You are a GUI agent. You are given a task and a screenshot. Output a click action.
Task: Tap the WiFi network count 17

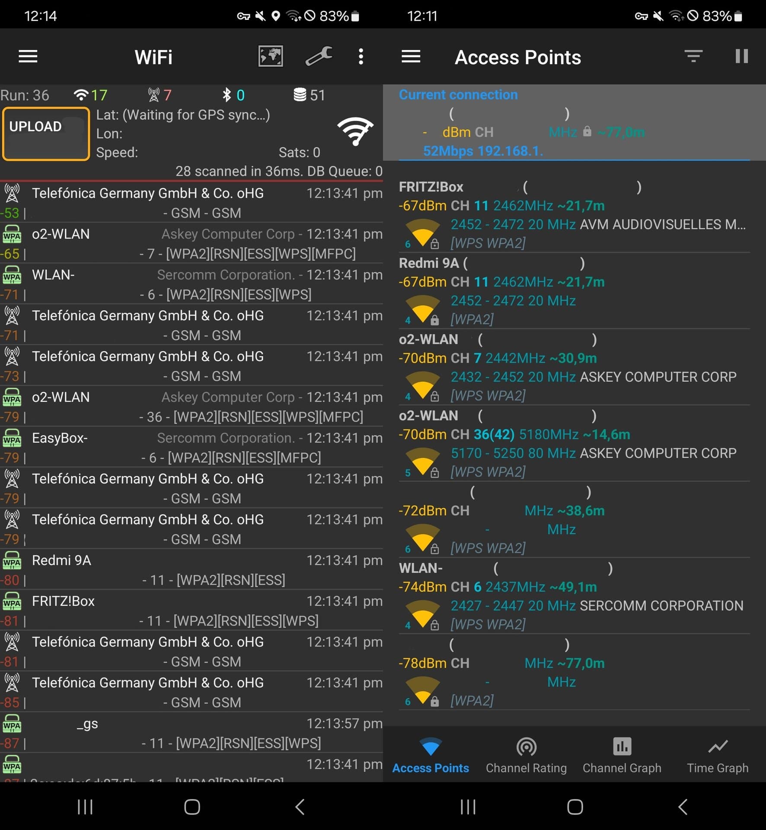[x=90, y=95]
